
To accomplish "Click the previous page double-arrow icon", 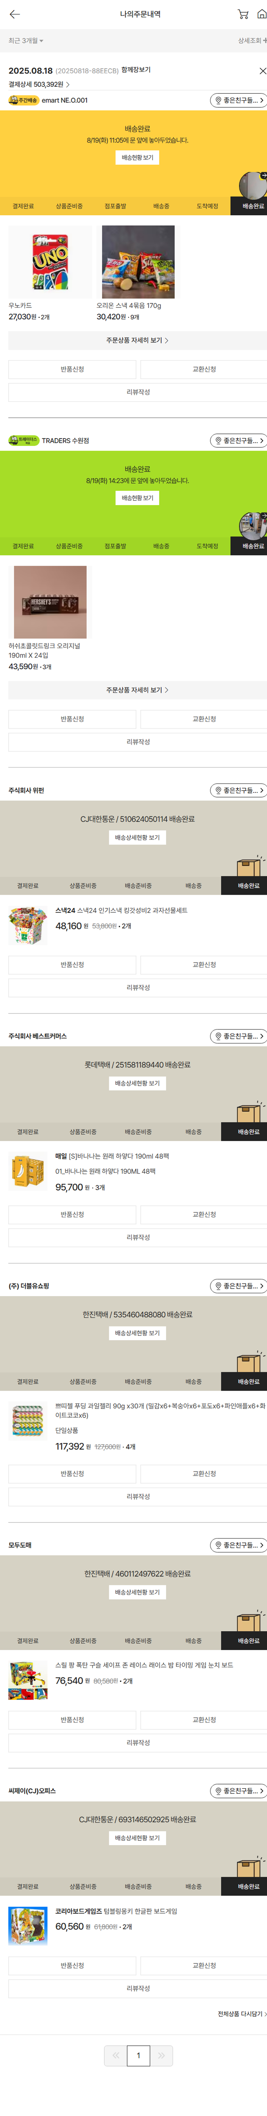I will pos(115,2054).
